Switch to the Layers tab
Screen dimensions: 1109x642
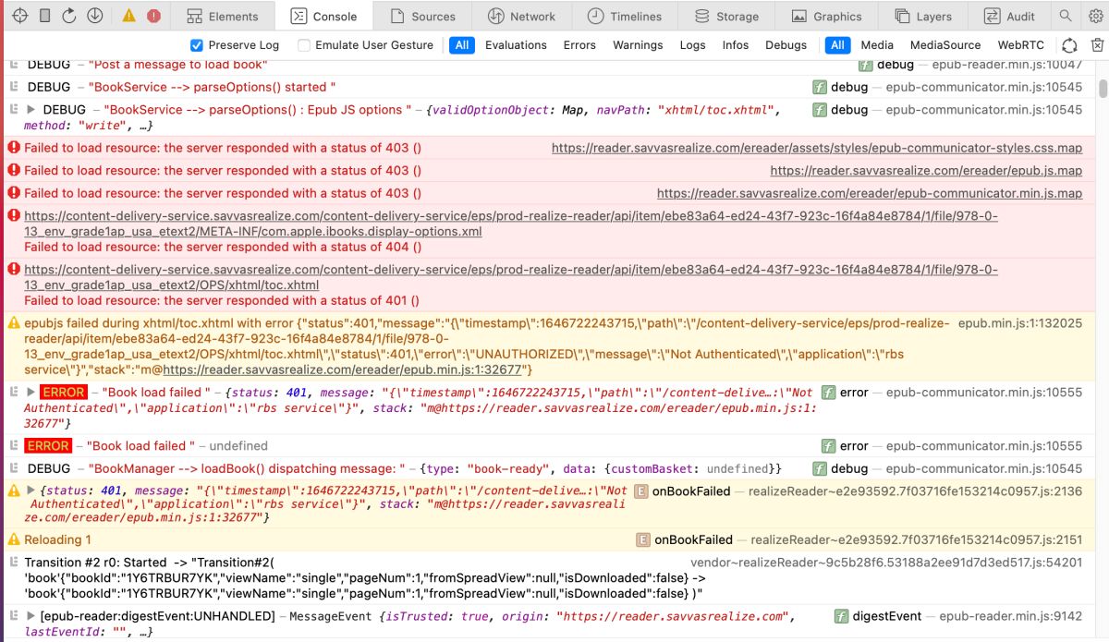[x=923, y=17]
